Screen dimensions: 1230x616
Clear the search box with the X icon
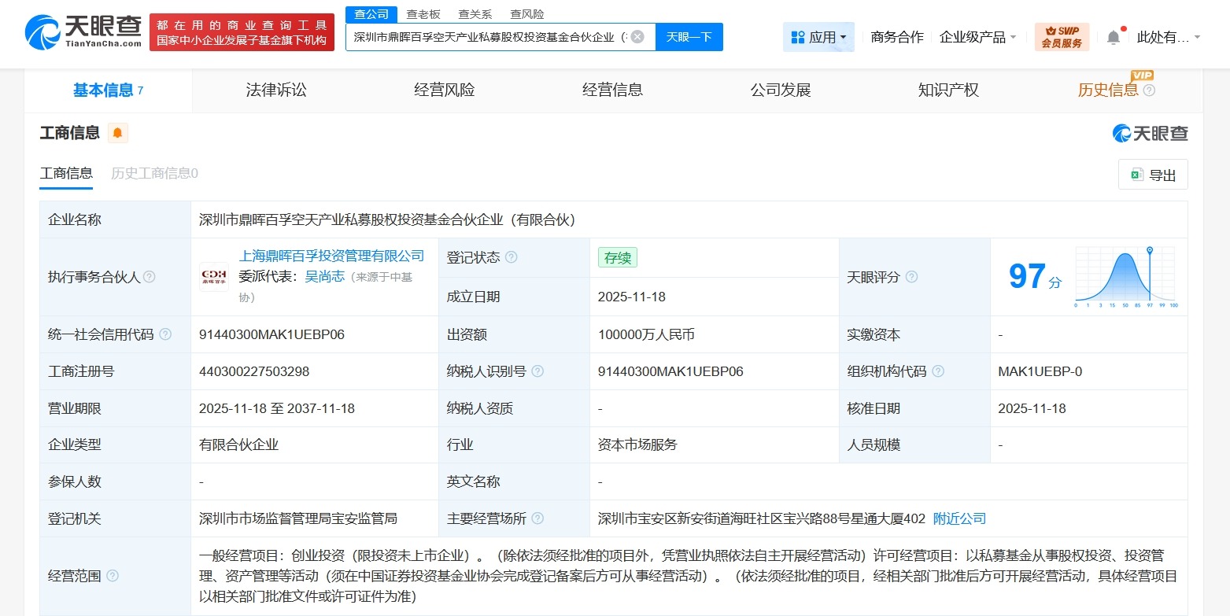pyautogui.click(x=637, y=37)
